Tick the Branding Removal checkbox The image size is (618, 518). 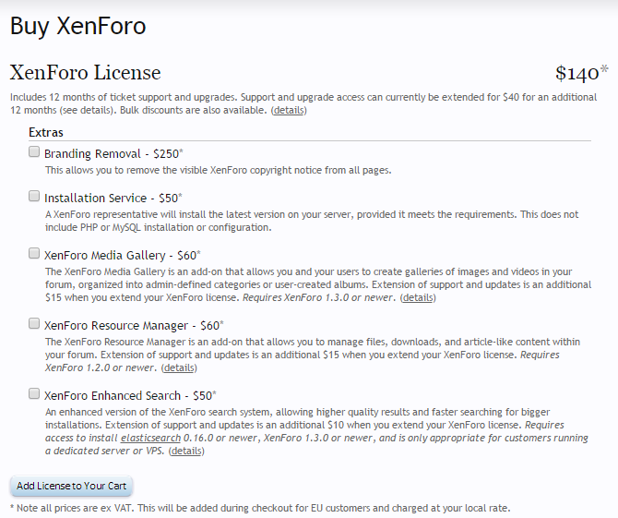[x=34, y=152]
